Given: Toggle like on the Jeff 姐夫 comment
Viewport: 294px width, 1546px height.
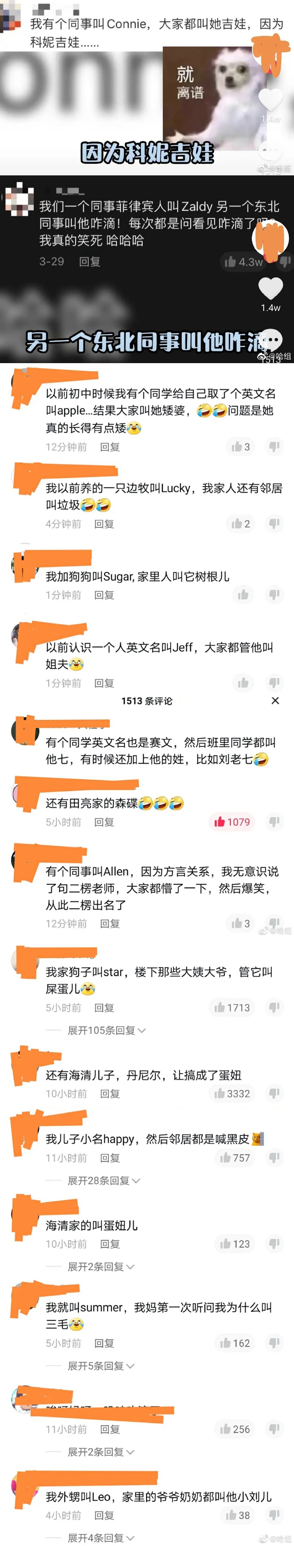Looking at the screenshot, I should (243, 683).
